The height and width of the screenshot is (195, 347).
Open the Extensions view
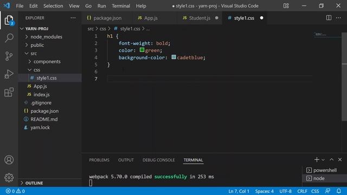[x=9, y=92]
